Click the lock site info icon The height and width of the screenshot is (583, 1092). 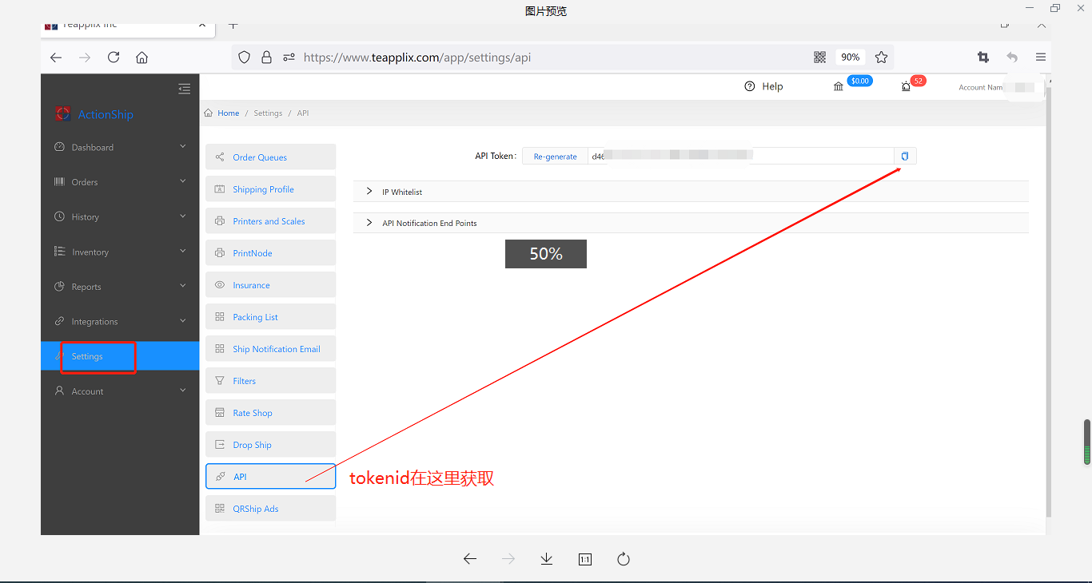[x=267, y=58]
